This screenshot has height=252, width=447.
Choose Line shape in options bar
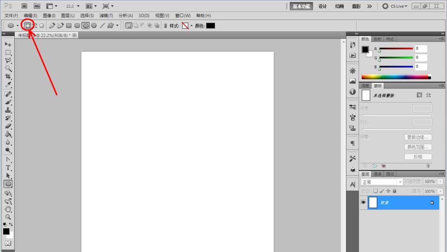102,25
